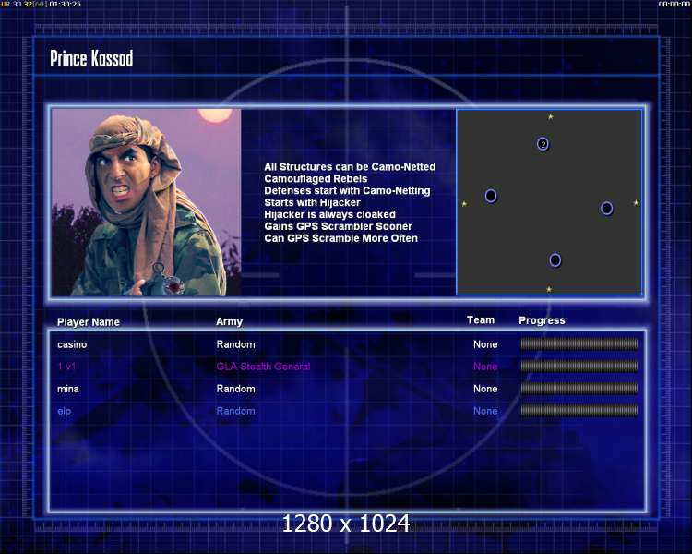Click "All Structures can be Camo-Netted" line
The image size is (692, 554).
[350, 167]
